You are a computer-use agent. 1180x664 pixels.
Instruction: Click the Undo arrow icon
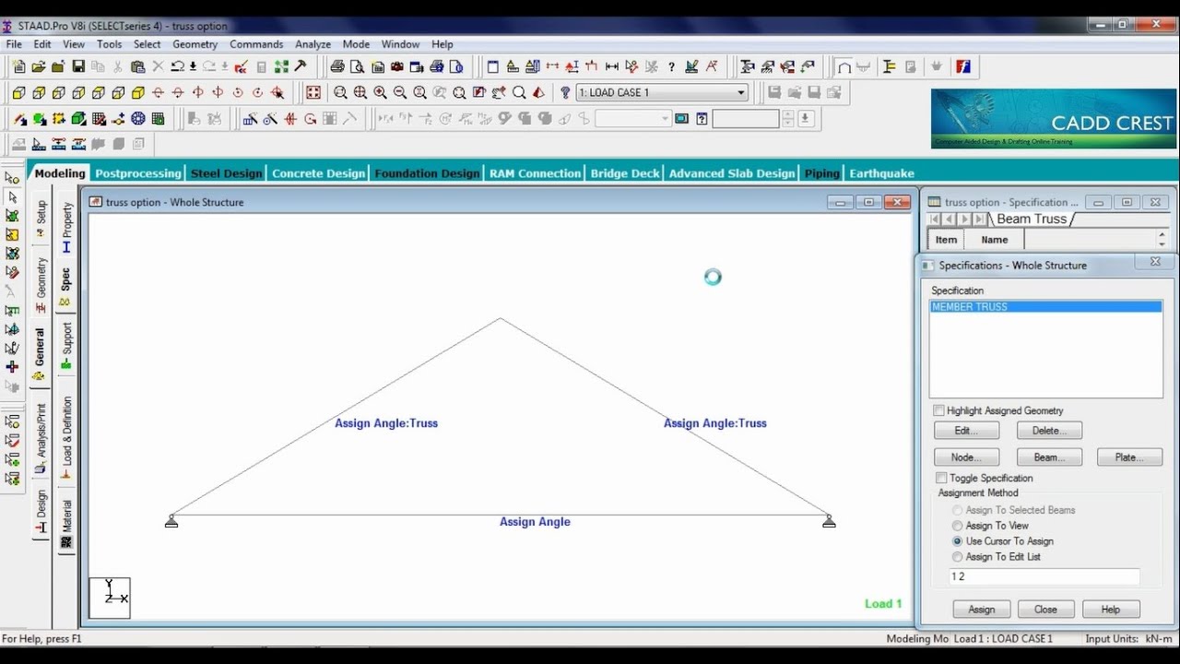point(178,66)
